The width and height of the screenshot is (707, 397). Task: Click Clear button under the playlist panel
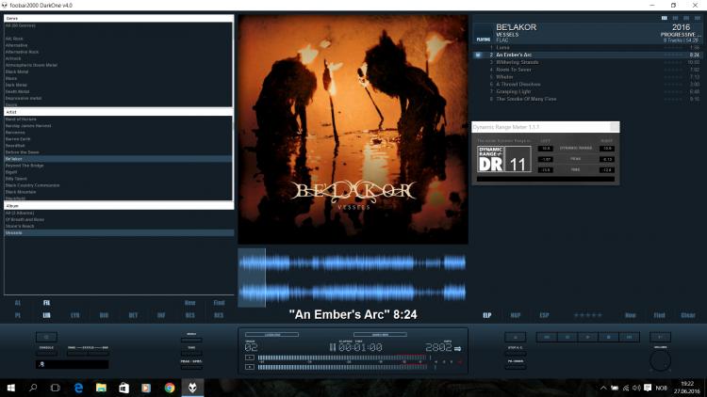coord(688,315)
